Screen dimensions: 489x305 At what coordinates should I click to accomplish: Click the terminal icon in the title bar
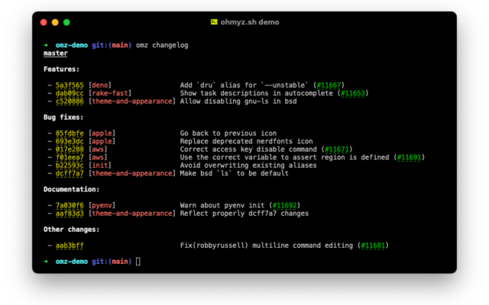[214, 22]
